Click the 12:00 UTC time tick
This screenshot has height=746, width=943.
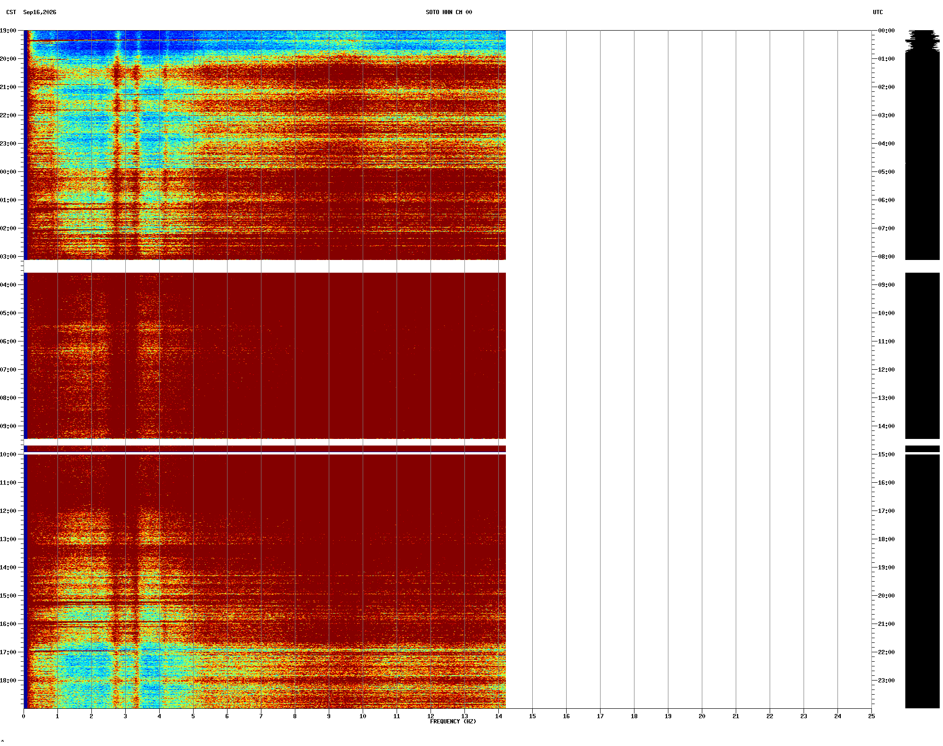[886, 370]
